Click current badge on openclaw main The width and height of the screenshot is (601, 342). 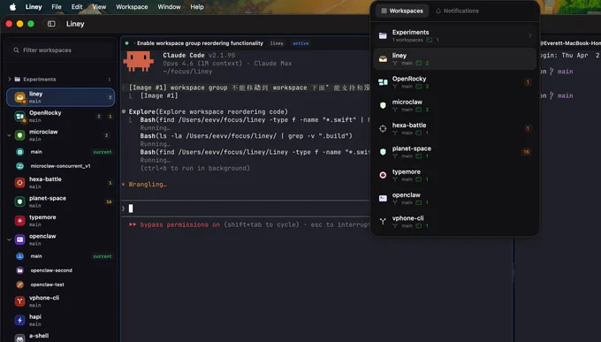103,256
